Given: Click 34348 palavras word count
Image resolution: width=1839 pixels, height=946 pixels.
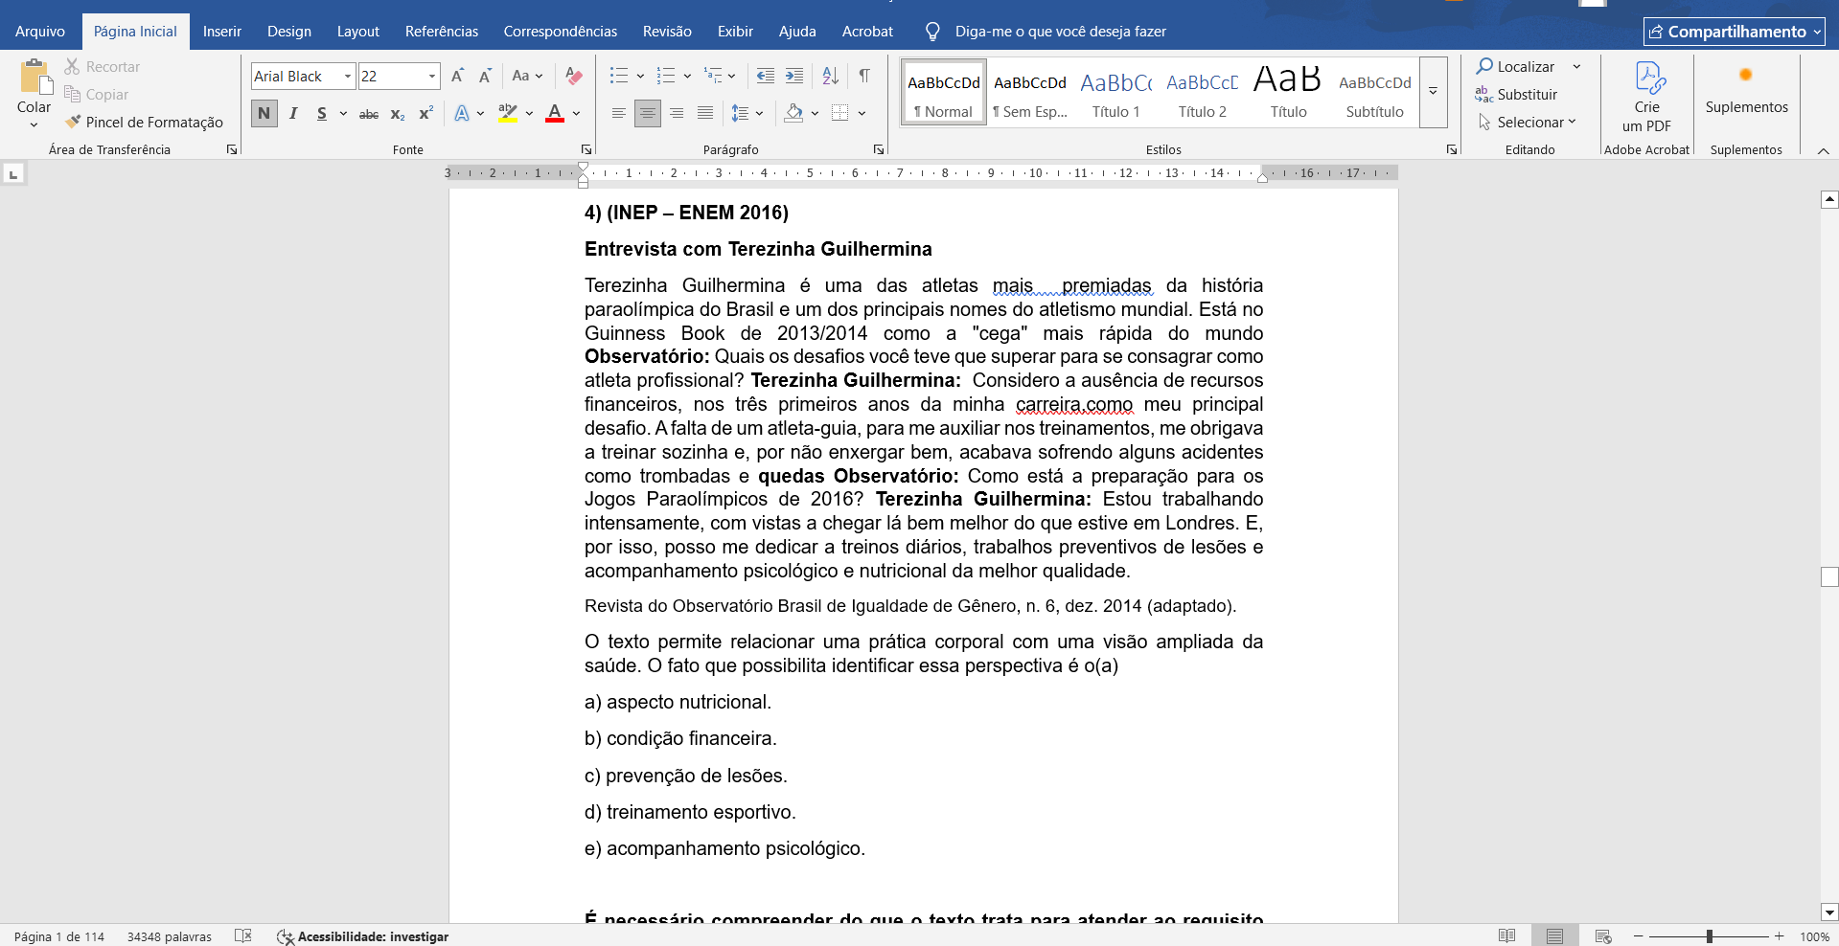Looking at the screenshot, I should click(170, 936).
